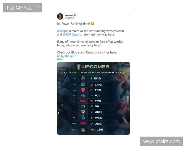Click the red JDG logo
This screenshot has width=186, height=149.
click(83, 124)
